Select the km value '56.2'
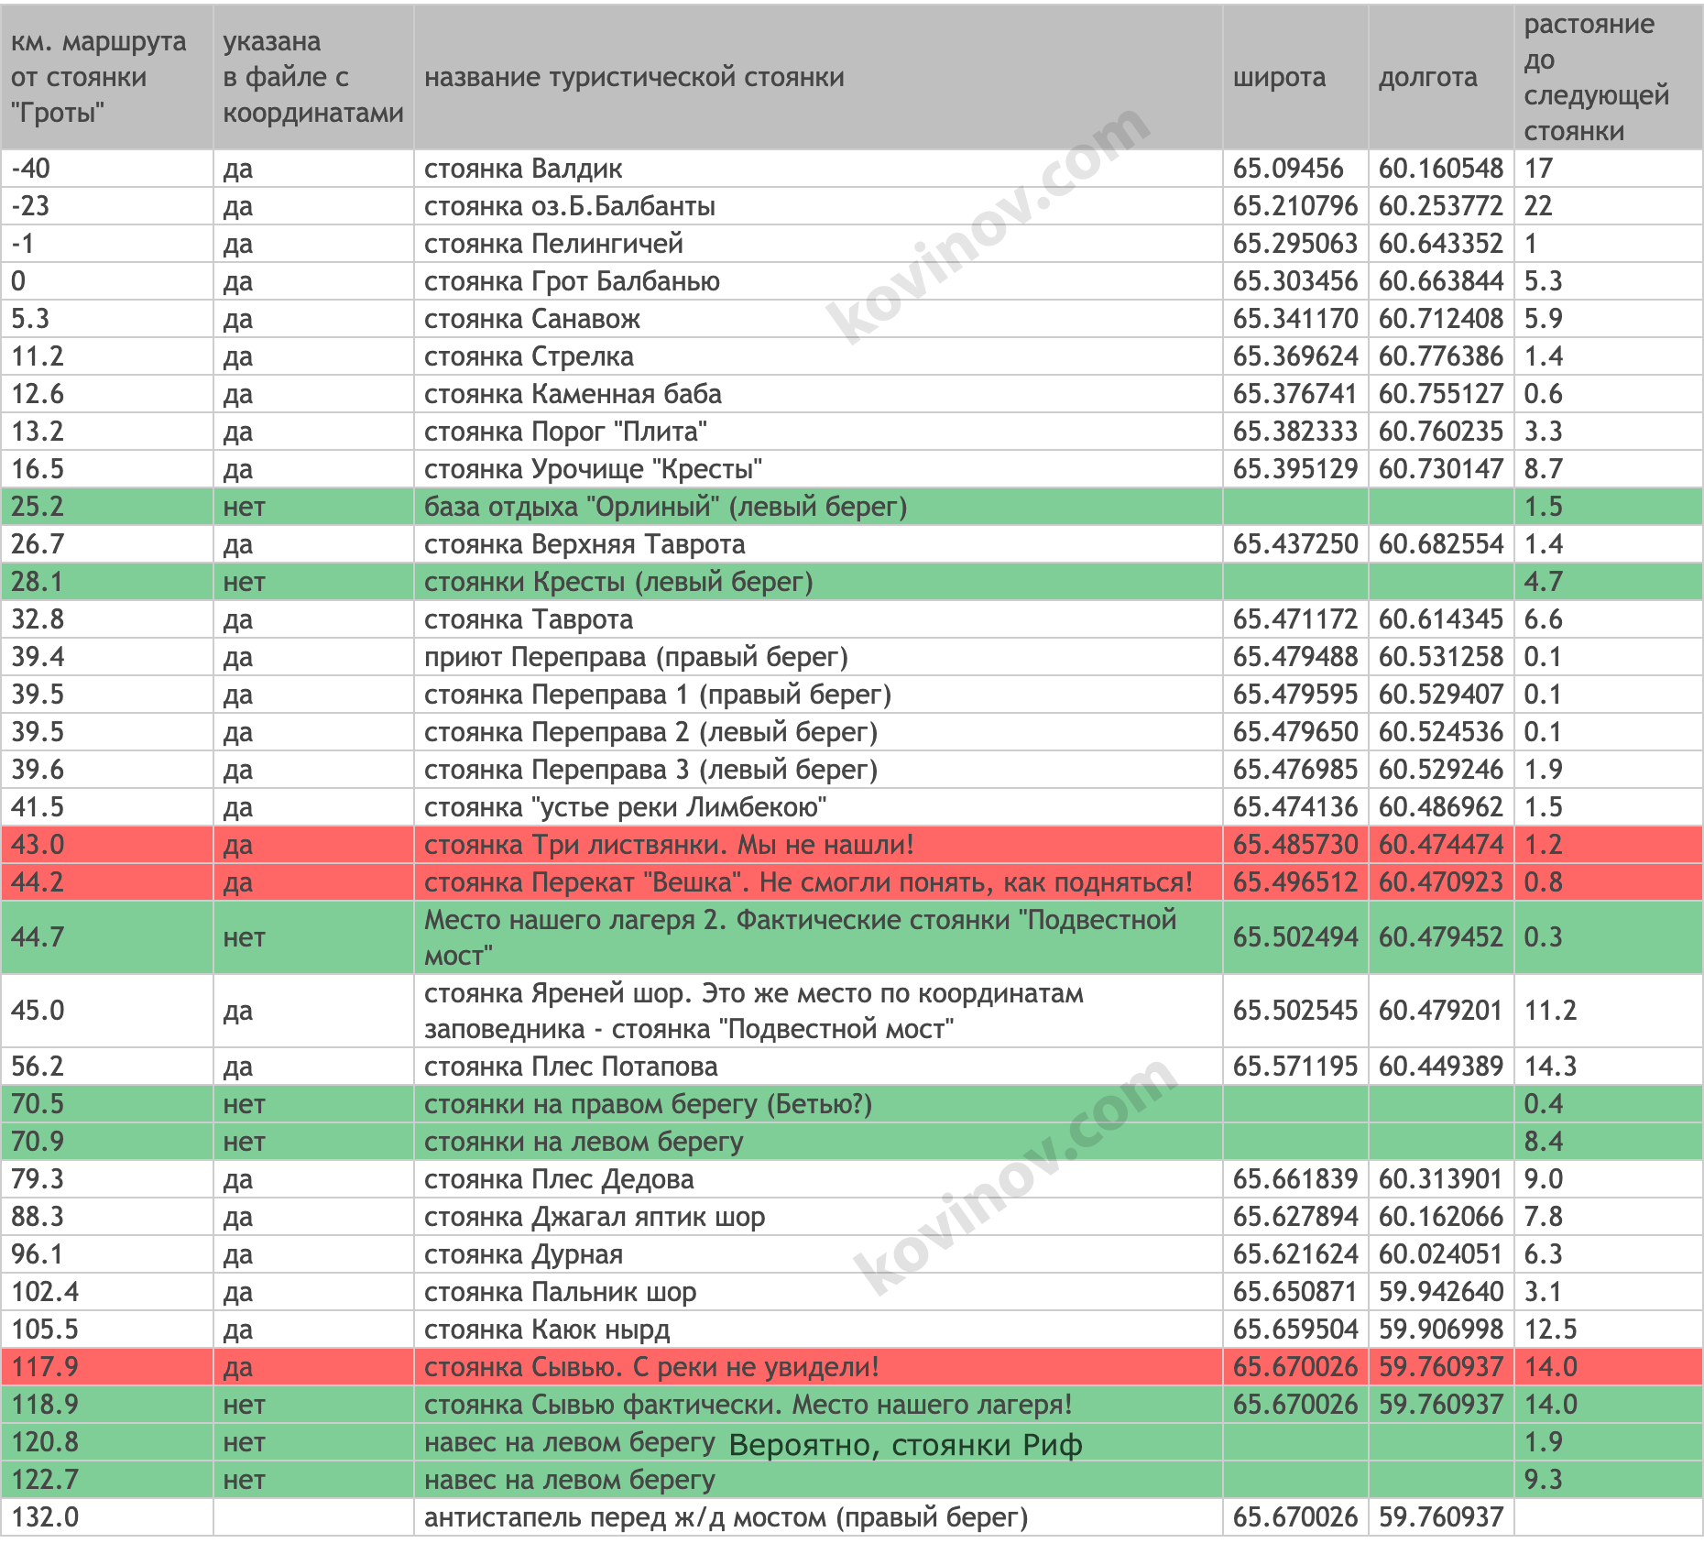The image size is (1704, 1543). pos(38,1067)
